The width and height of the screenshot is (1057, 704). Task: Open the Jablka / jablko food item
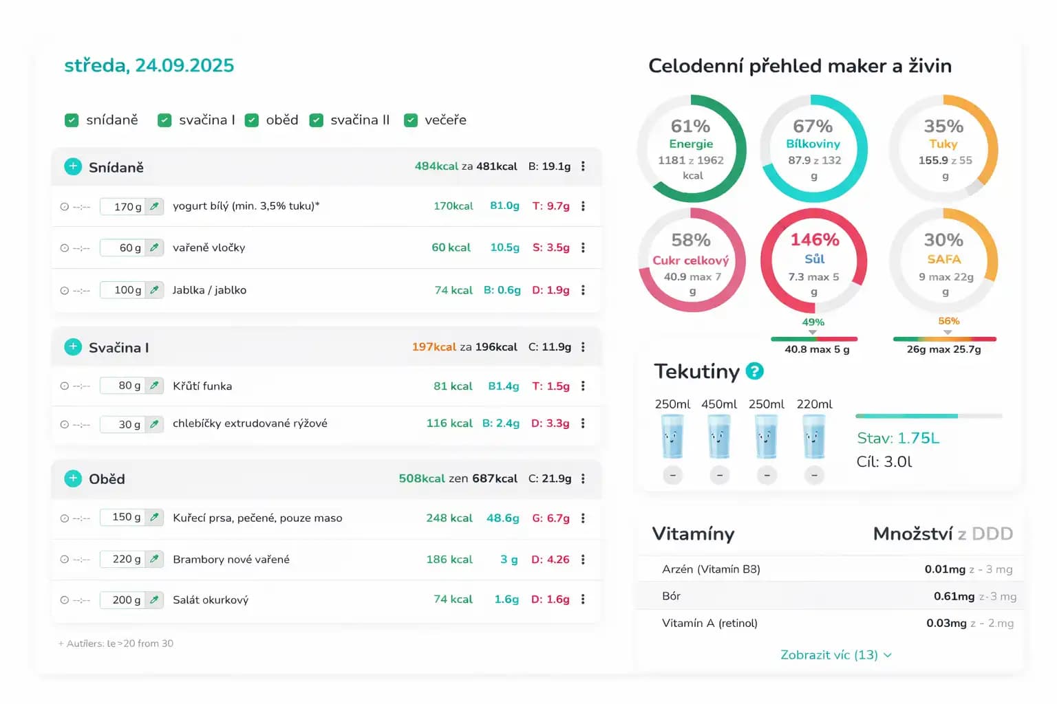209,290
